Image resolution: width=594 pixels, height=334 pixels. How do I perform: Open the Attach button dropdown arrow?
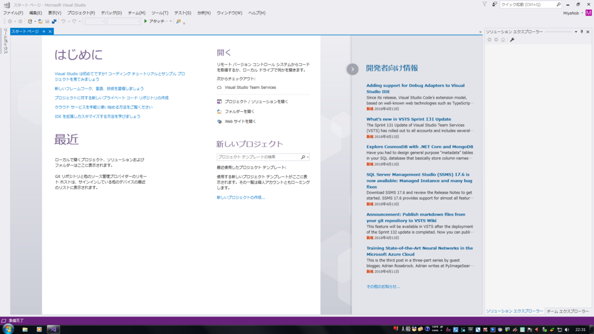171,21
